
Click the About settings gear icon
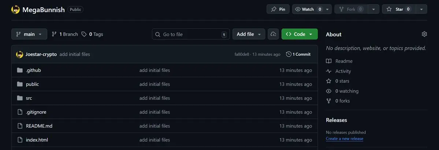(x=424, y=34)
